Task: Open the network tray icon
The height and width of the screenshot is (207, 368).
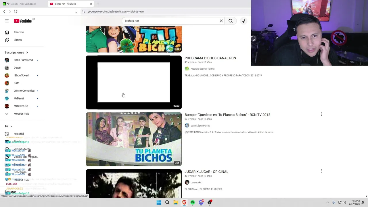Action: pos(340,202)
